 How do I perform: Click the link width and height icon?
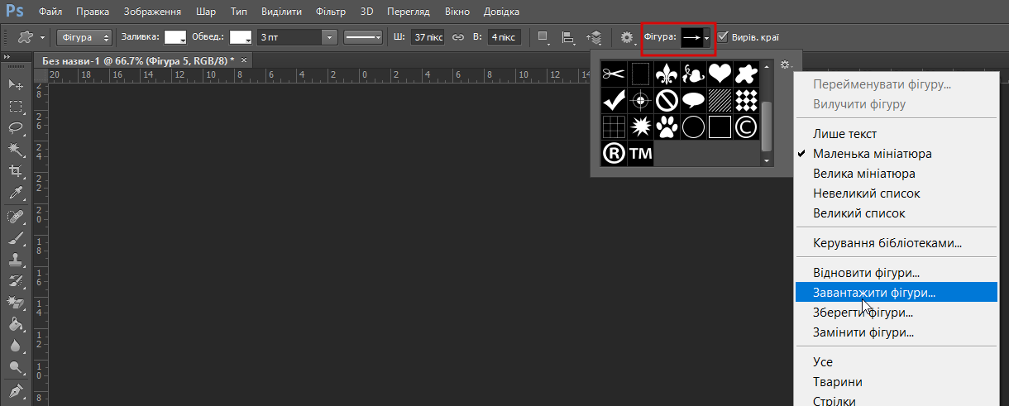[x=458, y=37]
